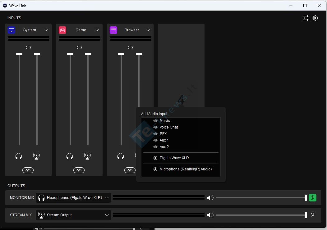The image size is (327, 230).
Task: Choose Aux 2 audio input
Action: pyautogui.click(x=164, y=147)
